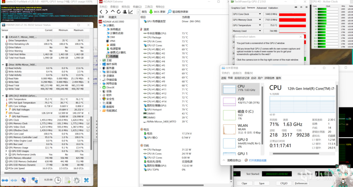Screen dimensions: 353x187
Task: Click HWiNFO horizontal scrollbar
Action: pyautogui.click(x=41, y=173)
